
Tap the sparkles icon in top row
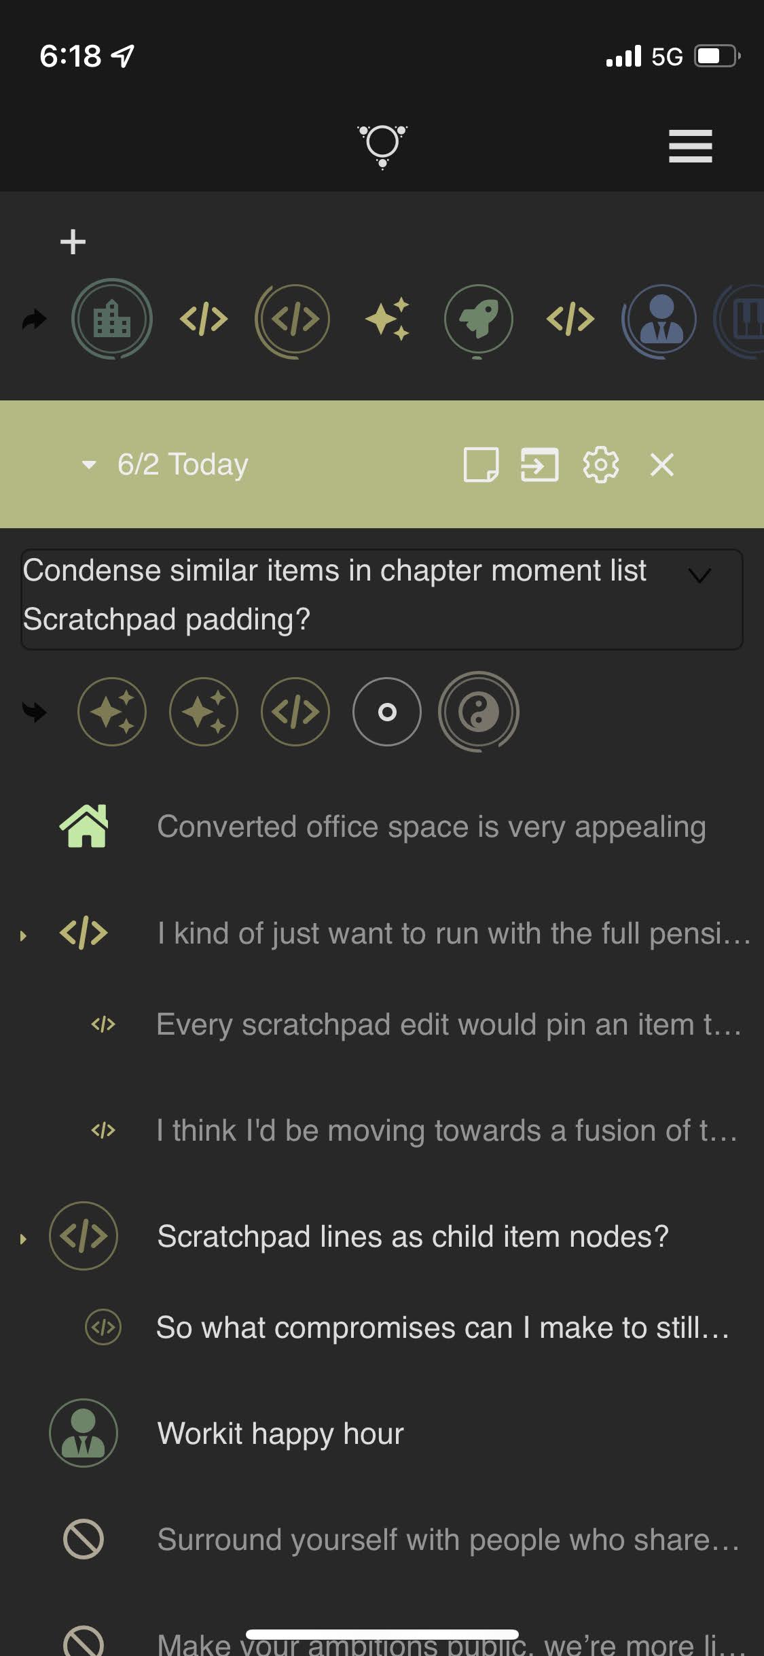coord(387,319)
